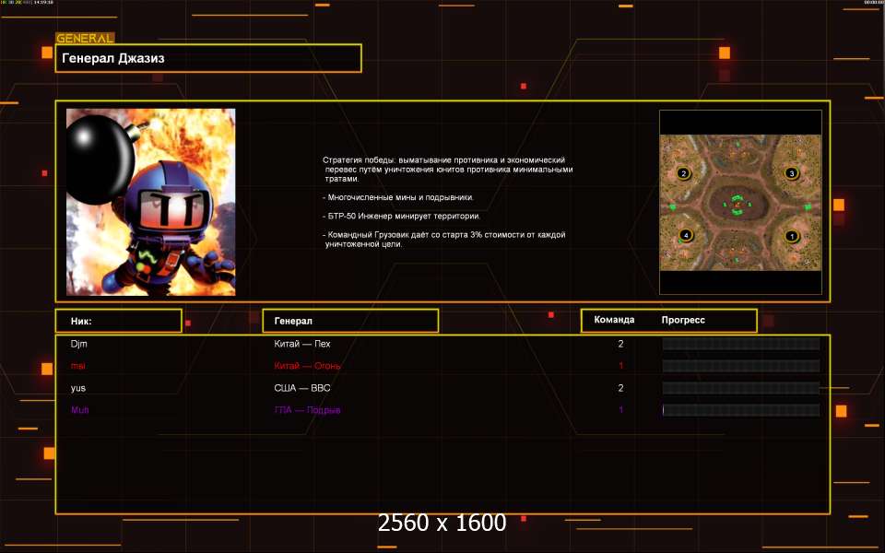This screenshot has height=553, width=885.
Task: Click the Команда column header
Action: [614, 320]
